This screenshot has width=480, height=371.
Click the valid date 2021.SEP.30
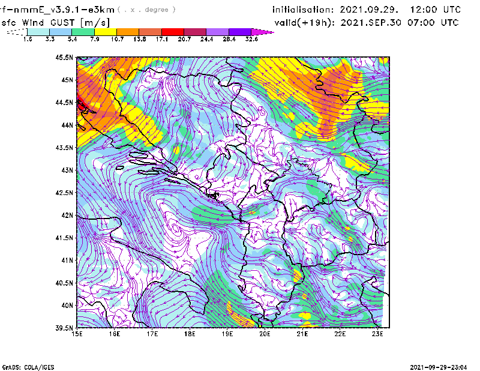tap(371, 23)
